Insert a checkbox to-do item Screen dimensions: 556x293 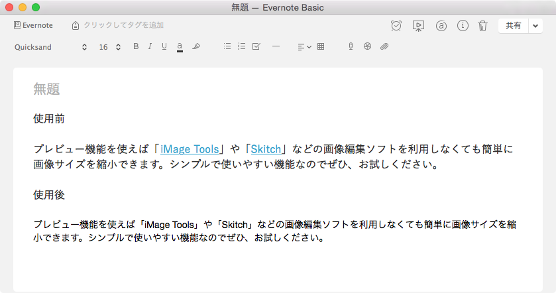pyautogui.click(x=256, y=46)
